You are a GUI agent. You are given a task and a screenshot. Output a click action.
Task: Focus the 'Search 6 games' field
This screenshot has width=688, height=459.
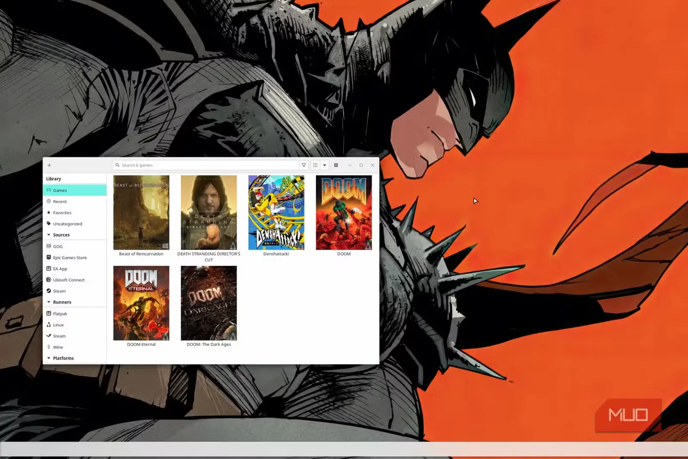(206, 165)
